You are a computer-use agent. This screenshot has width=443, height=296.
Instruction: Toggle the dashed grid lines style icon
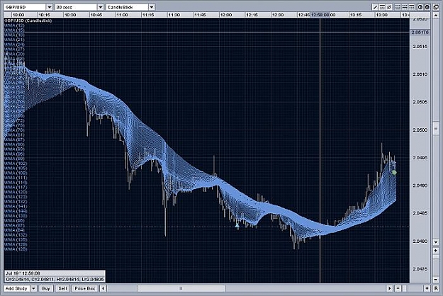pyautogui.click(x=405, y=7)
